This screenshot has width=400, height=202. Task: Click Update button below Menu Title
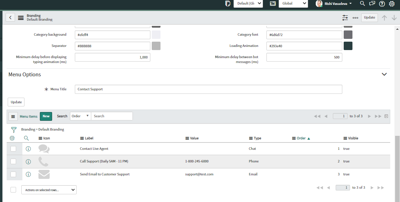[x=16, y=102]
